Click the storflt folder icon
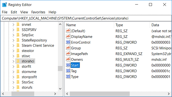The image size is (172, 97). pyautogui.click(x=18, y=67)
